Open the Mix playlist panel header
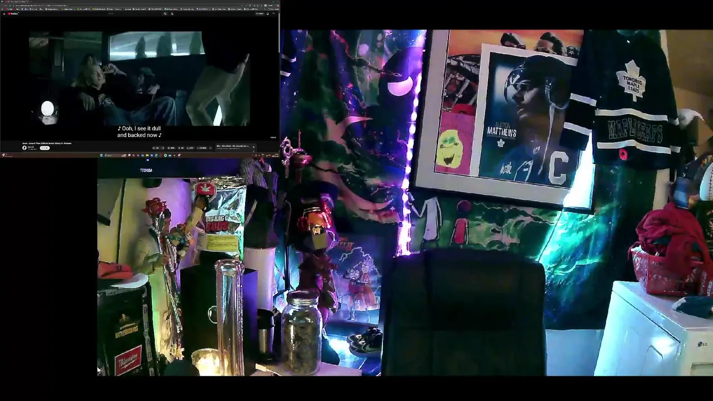Viewport: 713px width, 401px height. 233,146
